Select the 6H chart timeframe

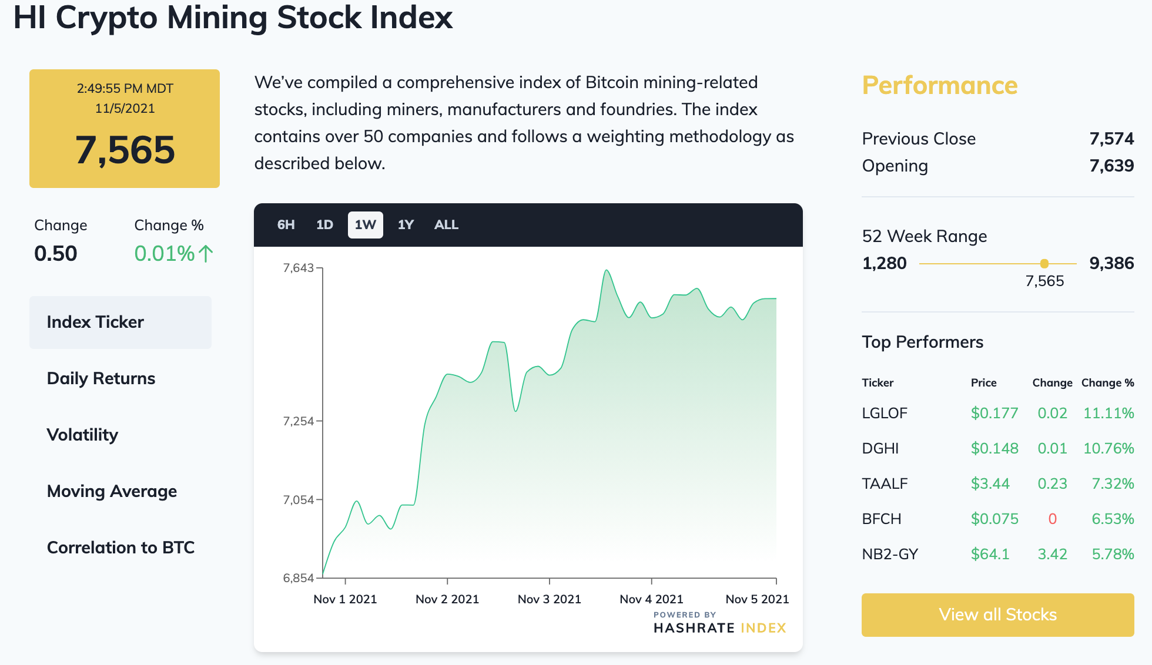click(286, 225)
